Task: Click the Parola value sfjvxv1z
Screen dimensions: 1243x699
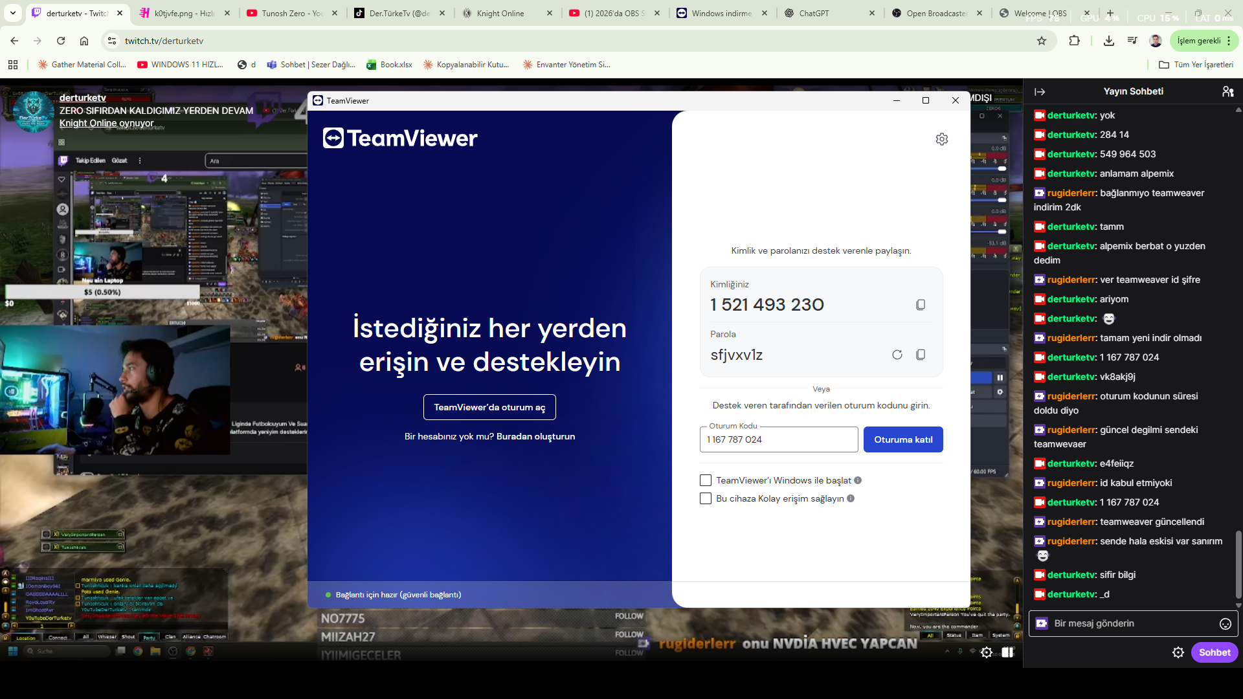Action: pyautogui.click(x=737, y=355)
